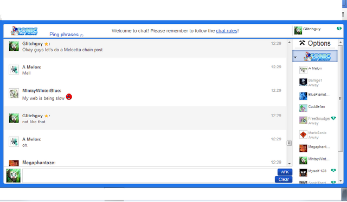Click the small help icon beside Ping phrases
The height and width of the screenshot is (202, 347).
[82, 35]
